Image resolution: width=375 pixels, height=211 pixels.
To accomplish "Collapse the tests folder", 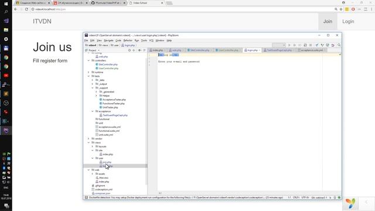I will click(x=88, y=76).
